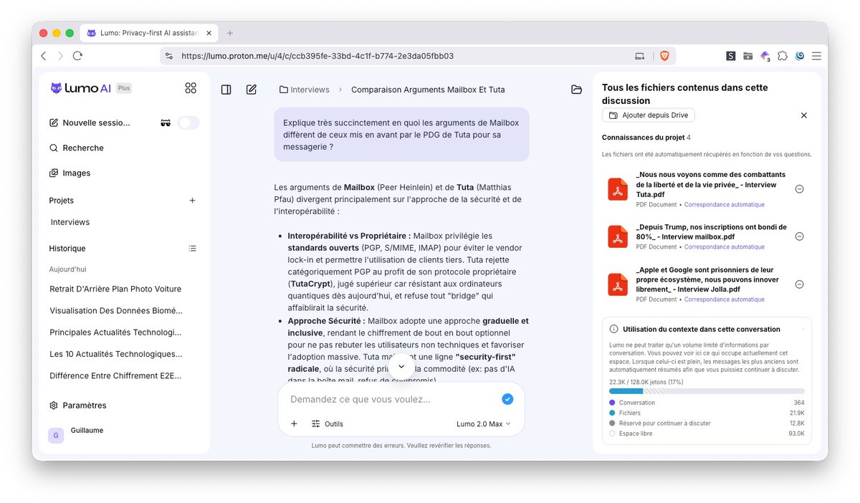Click the blue send button in the prompt box
860x503 pixels.
pos(507,399)
